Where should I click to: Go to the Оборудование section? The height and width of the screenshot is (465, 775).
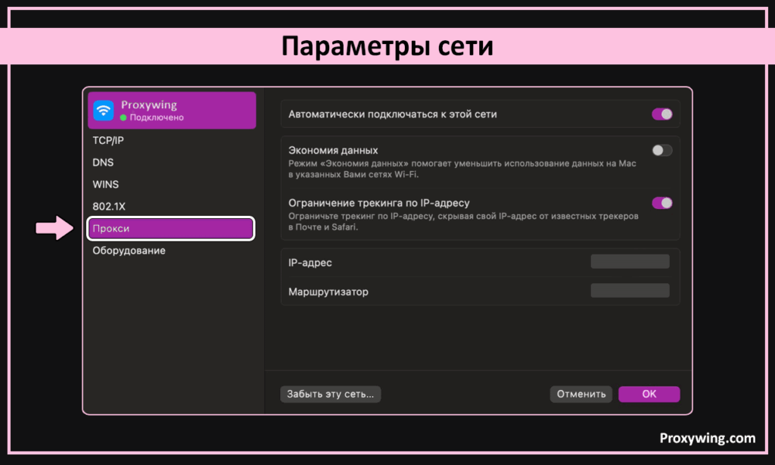(129, 251)
